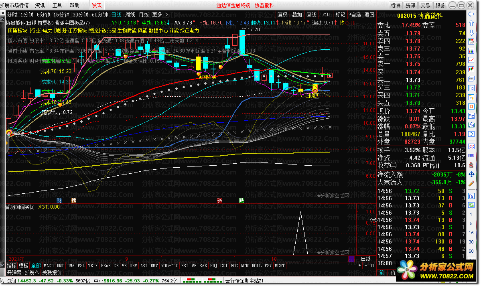Open 复权 adjustment dropdown
Image resolution: width=481 pixels, height=286 pixels.
282,14
